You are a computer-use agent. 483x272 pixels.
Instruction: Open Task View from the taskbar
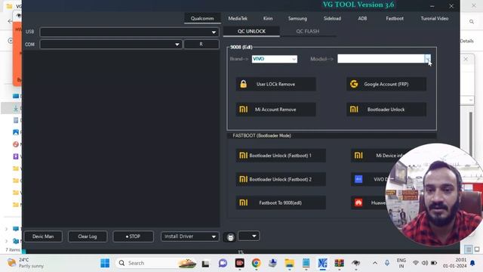(205, 264)
